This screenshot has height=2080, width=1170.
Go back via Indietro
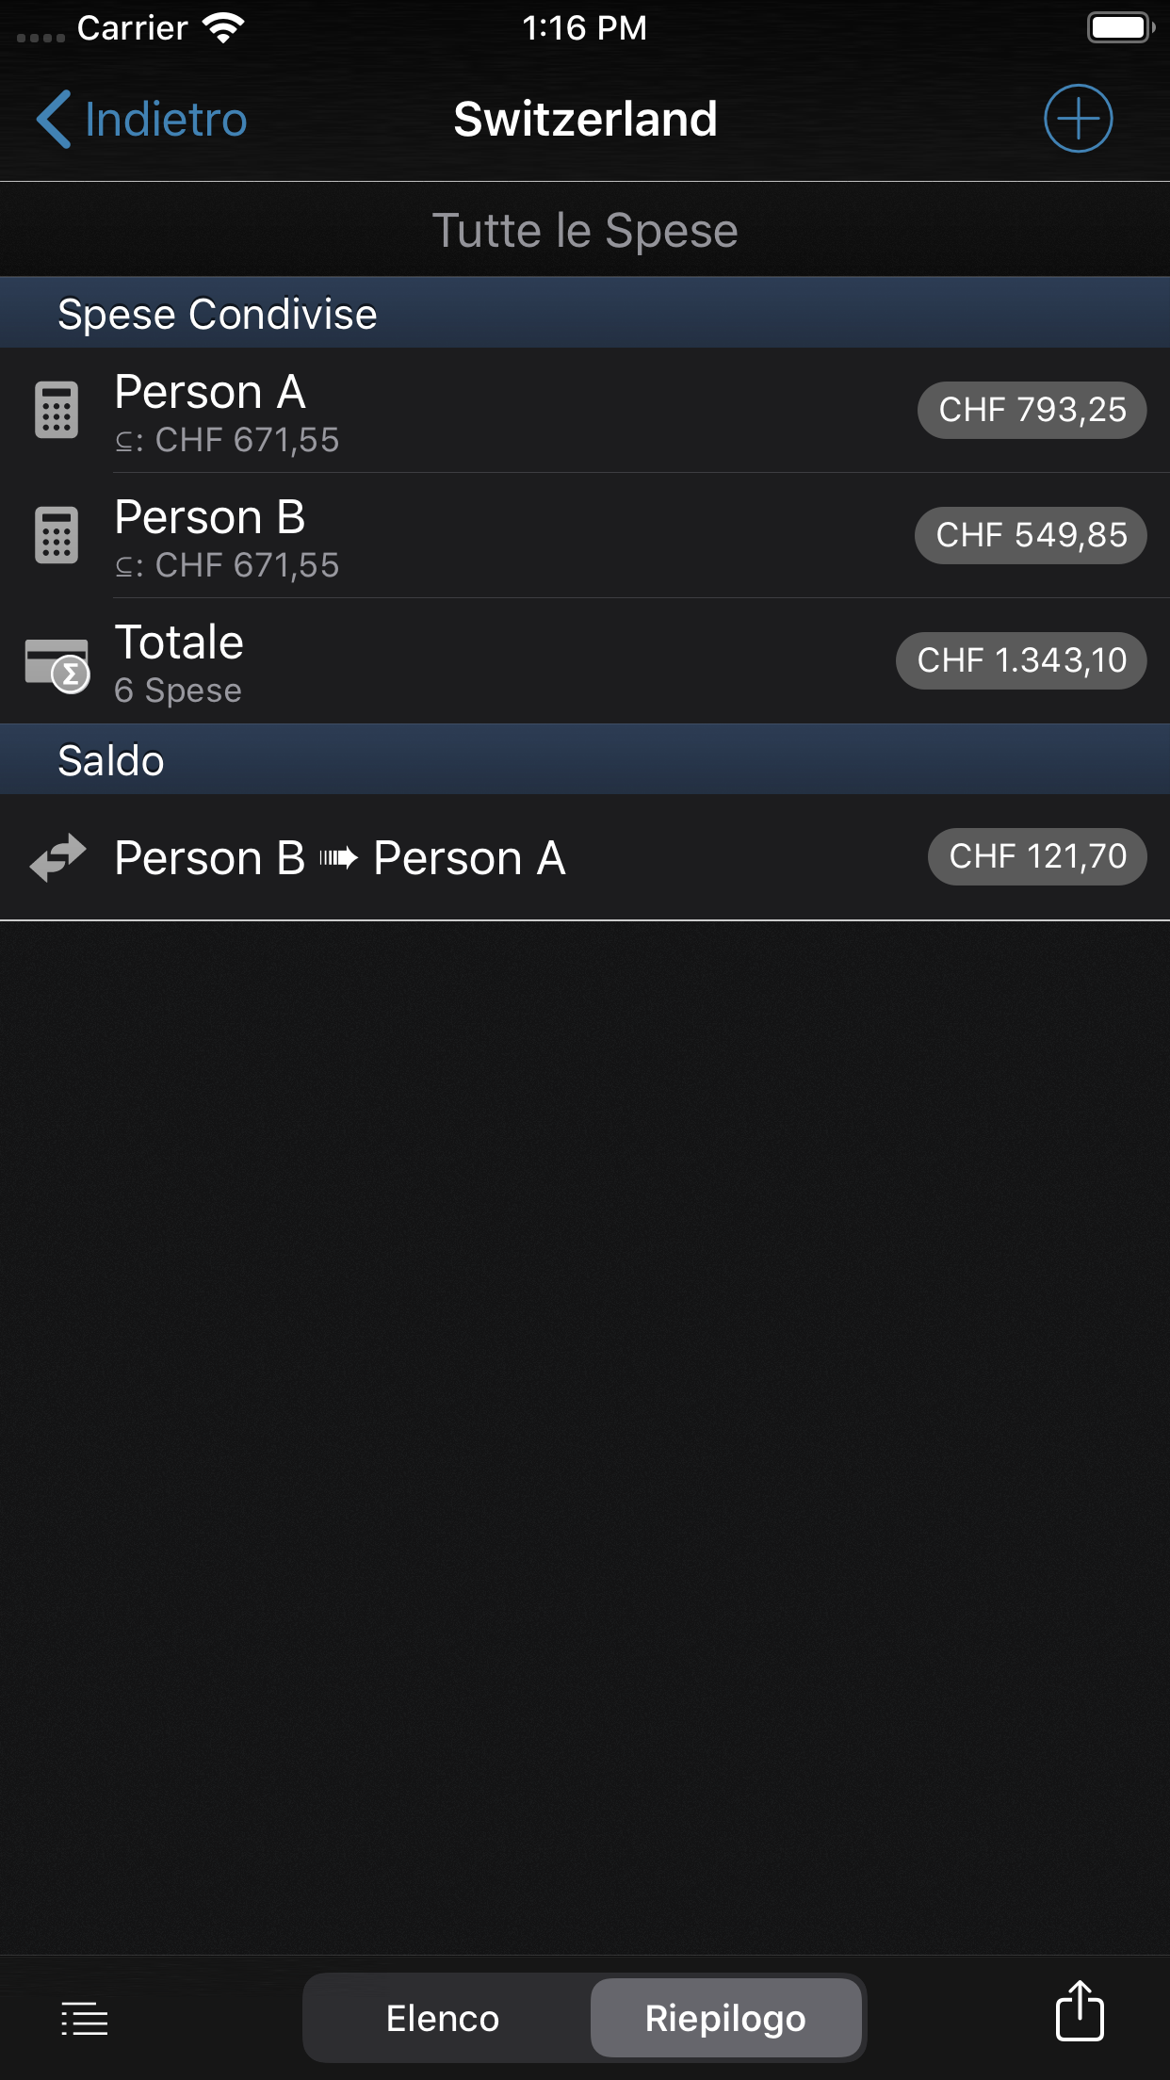point(166,120)
